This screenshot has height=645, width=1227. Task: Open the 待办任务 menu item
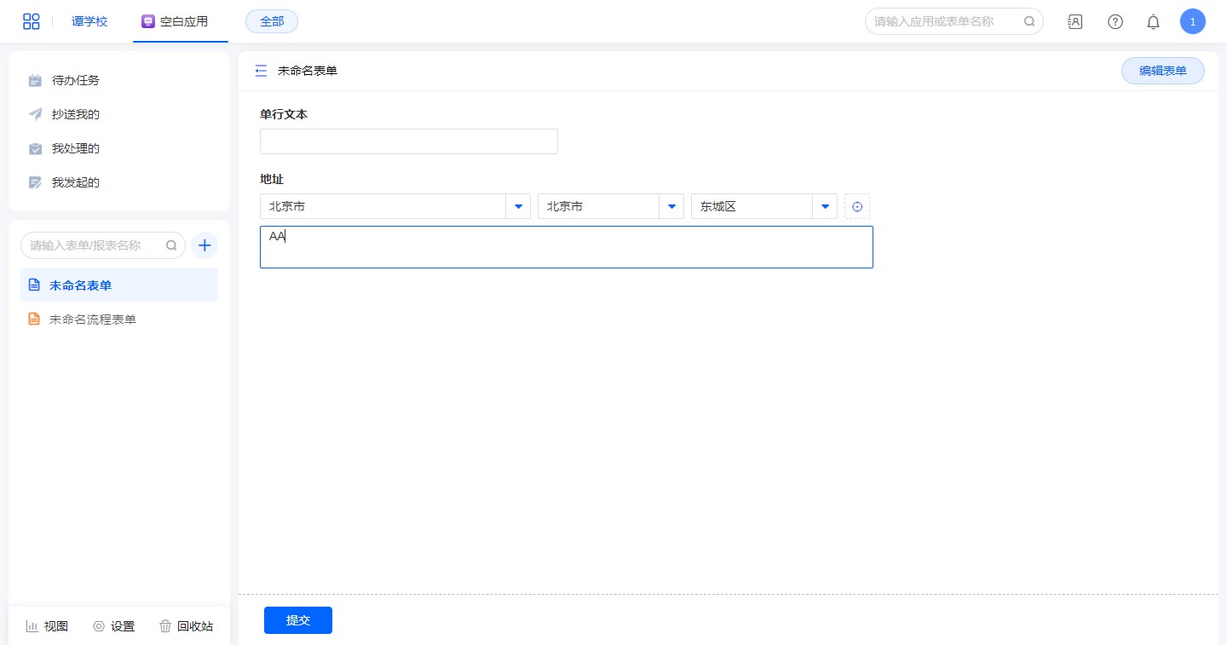[x=76, y=80]
